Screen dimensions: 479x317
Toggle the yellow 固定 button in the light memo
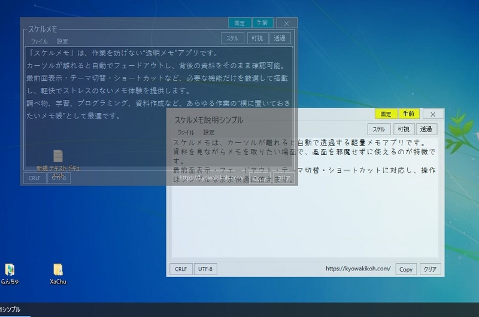click(386, 114)
